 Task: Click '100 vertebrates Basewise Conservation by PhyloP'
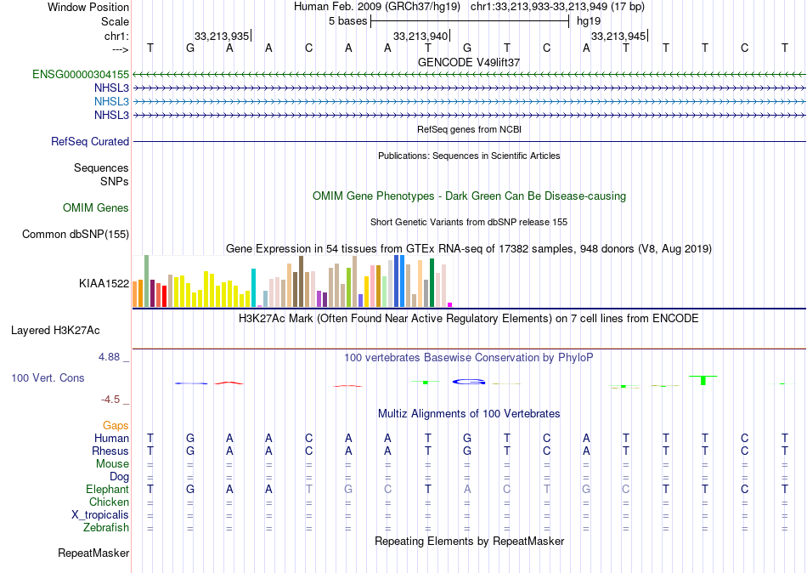point(468,358)
